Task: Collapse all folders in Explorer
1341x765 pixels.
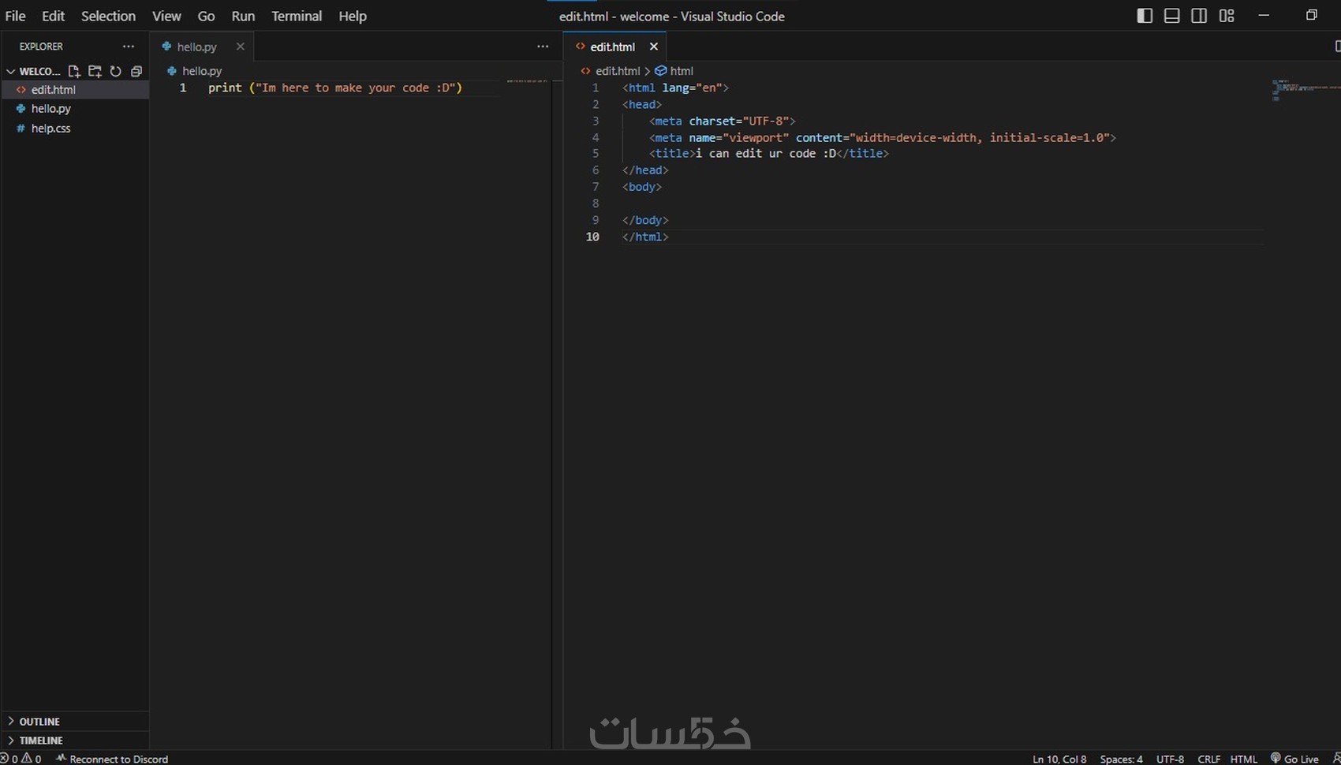Action: (136, 71)
